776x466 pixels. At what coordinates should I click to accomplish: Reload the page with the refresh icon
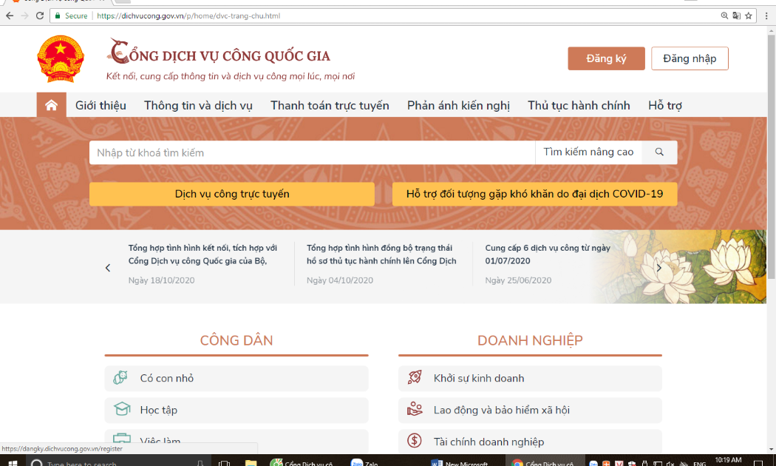pos(40,16)
